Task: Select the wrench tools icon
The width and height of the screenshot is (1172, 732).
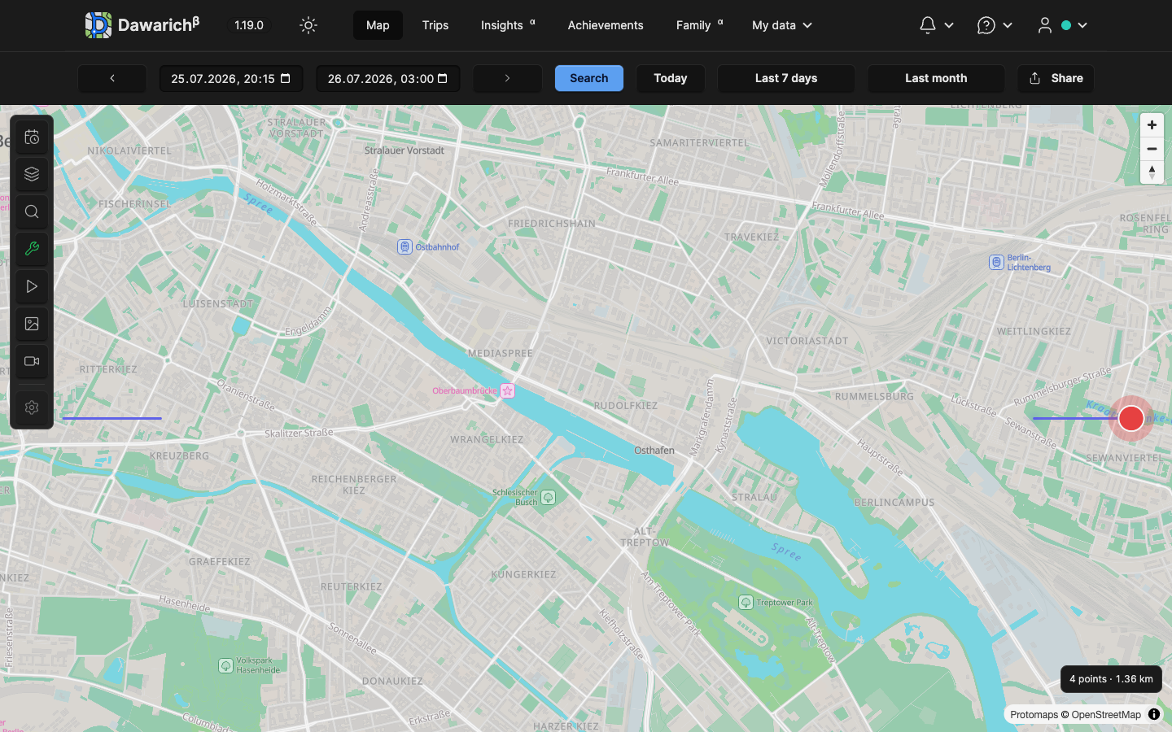Action: pos(32,249)
